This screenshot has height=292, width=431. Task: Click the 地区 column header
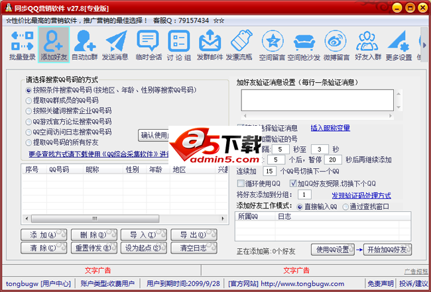click(192, 170)
